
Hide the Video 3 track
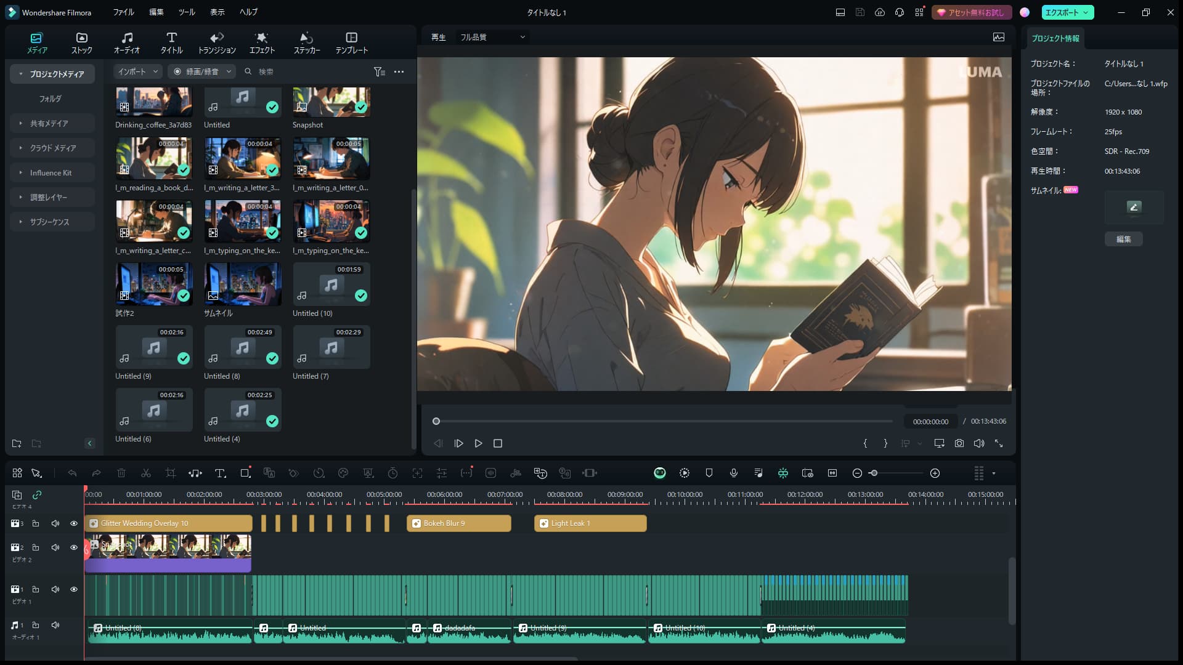74,523
